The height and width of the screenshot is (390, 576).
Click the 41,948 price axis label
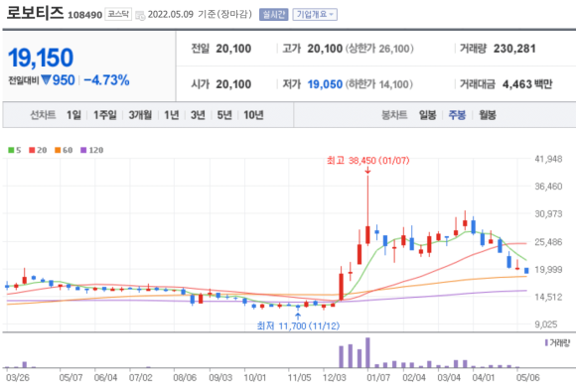pos(548,159)
